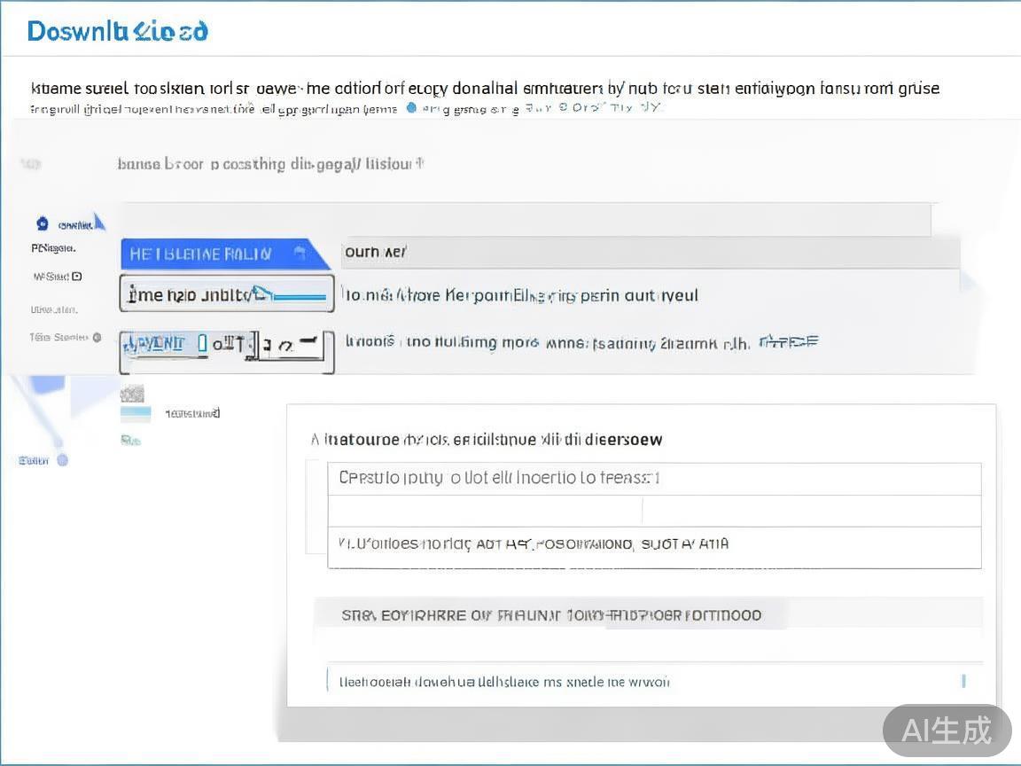Image resolution: width=1021 pixels, height=766 pixels.
Task: Click the grey pixelated thumbnail icon
Action: click(132, 394)
